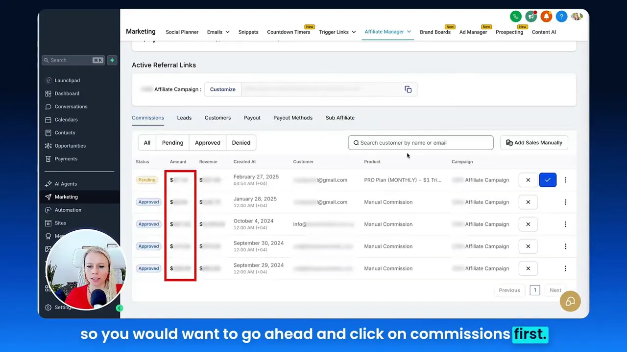This screenshot has height=352, width=627.
Task: Click the customer search input field
Action: coord(420,142)
